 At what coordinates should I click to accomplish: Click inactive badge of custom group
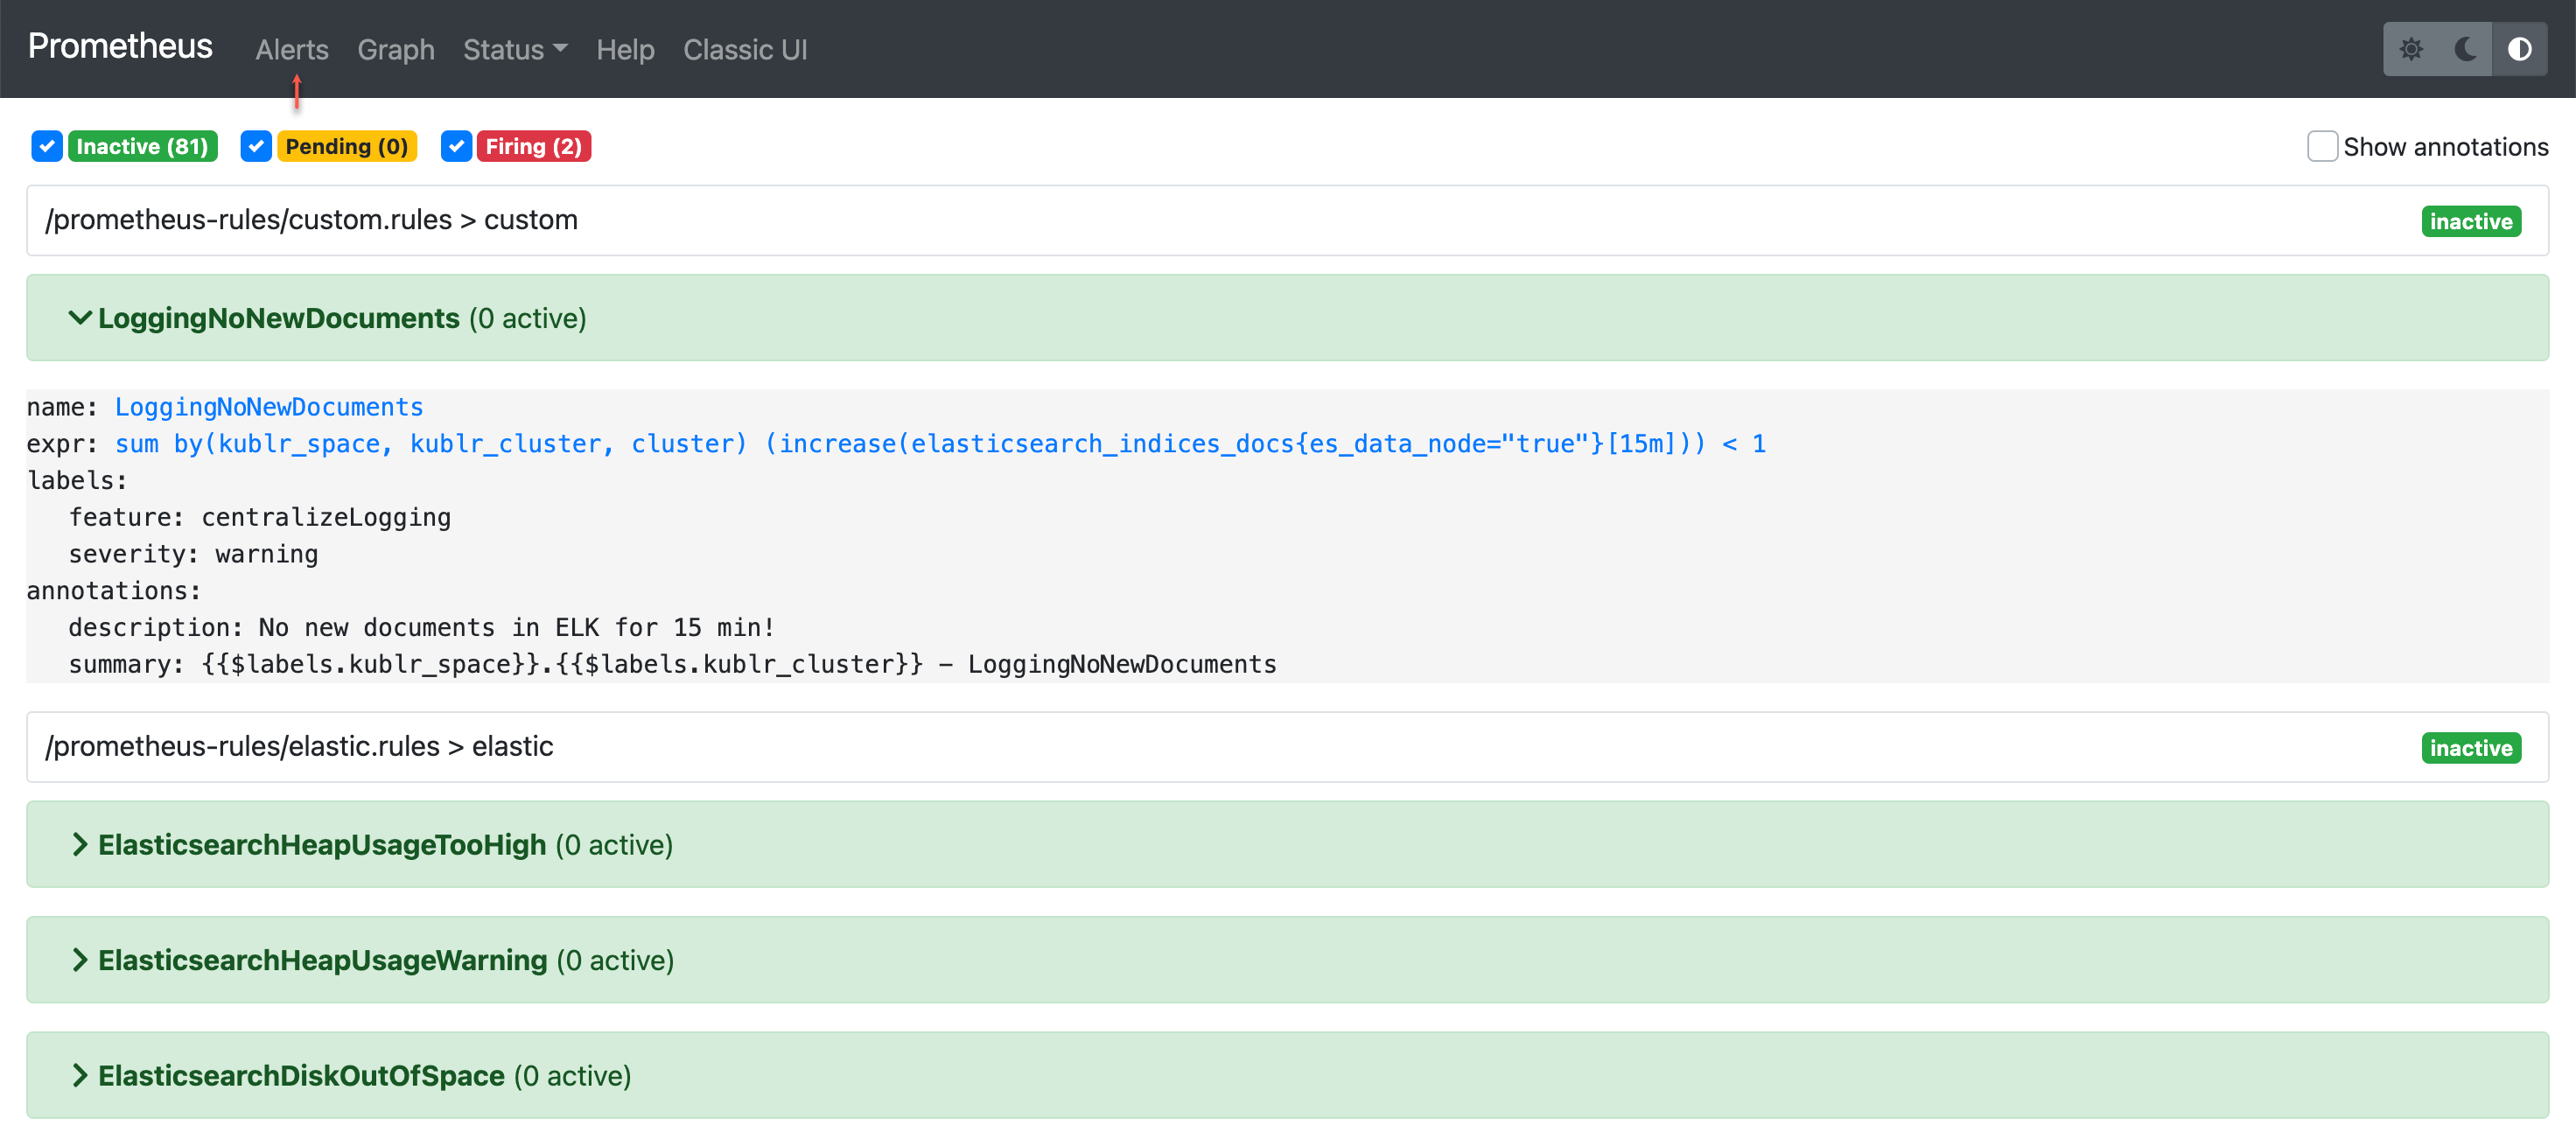tap(2471, 221)
